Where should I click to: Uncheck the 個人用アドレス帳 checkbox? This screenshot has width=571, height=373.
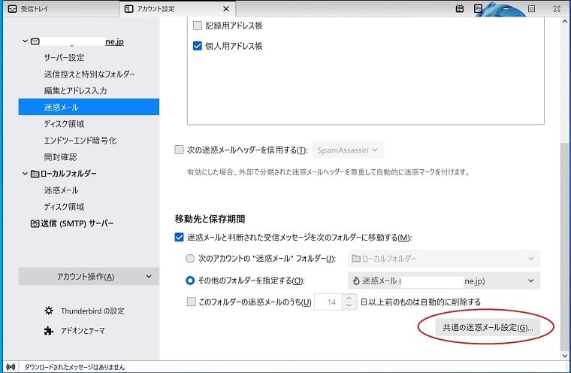198,46
